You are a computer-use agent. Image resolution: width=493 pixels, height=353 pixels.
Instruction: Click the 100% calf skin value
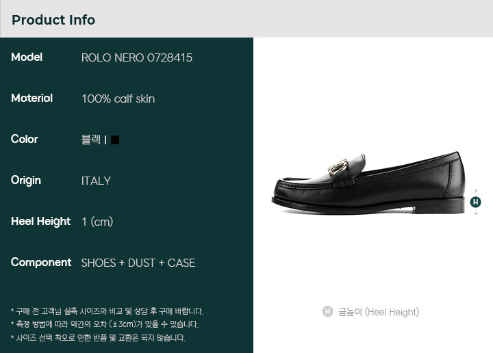point(118,99)
